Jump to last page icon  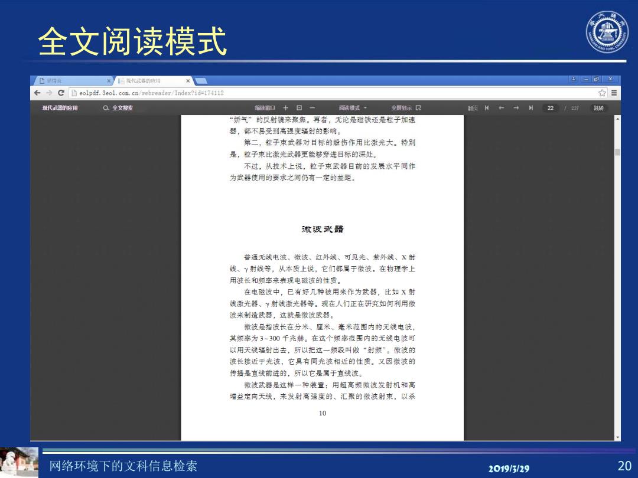530,108
